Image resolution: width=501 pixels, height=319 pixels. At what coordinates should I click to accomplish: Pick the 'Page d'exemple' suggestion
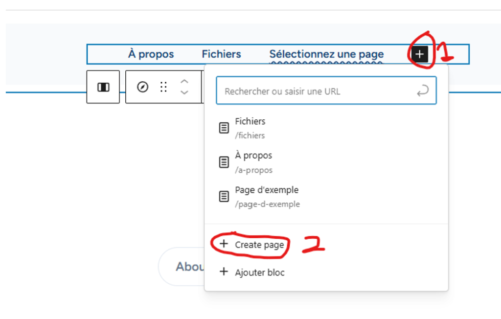point(267,196)
